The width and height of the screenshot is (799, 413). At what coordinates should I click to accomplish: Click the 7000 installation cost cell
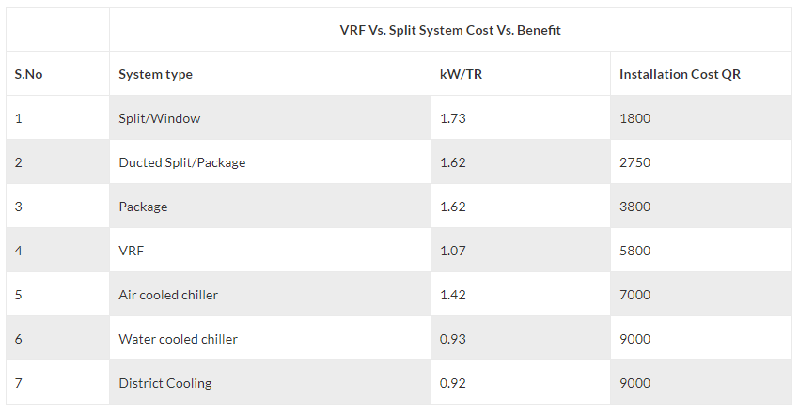(634, 295)
